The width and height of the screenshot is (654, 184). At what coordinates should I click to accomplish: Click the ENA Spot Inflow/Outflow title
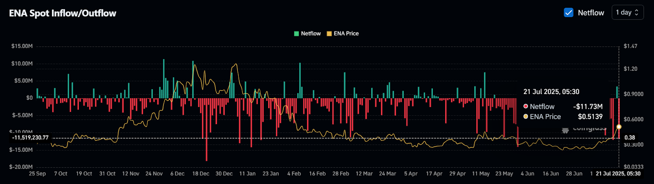click(63, 13)
